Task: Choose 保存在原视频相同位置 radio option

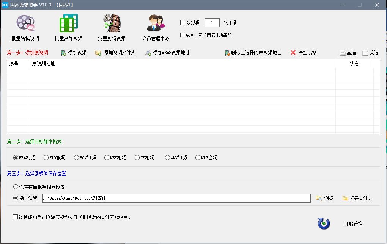Action: click(16, 187)
